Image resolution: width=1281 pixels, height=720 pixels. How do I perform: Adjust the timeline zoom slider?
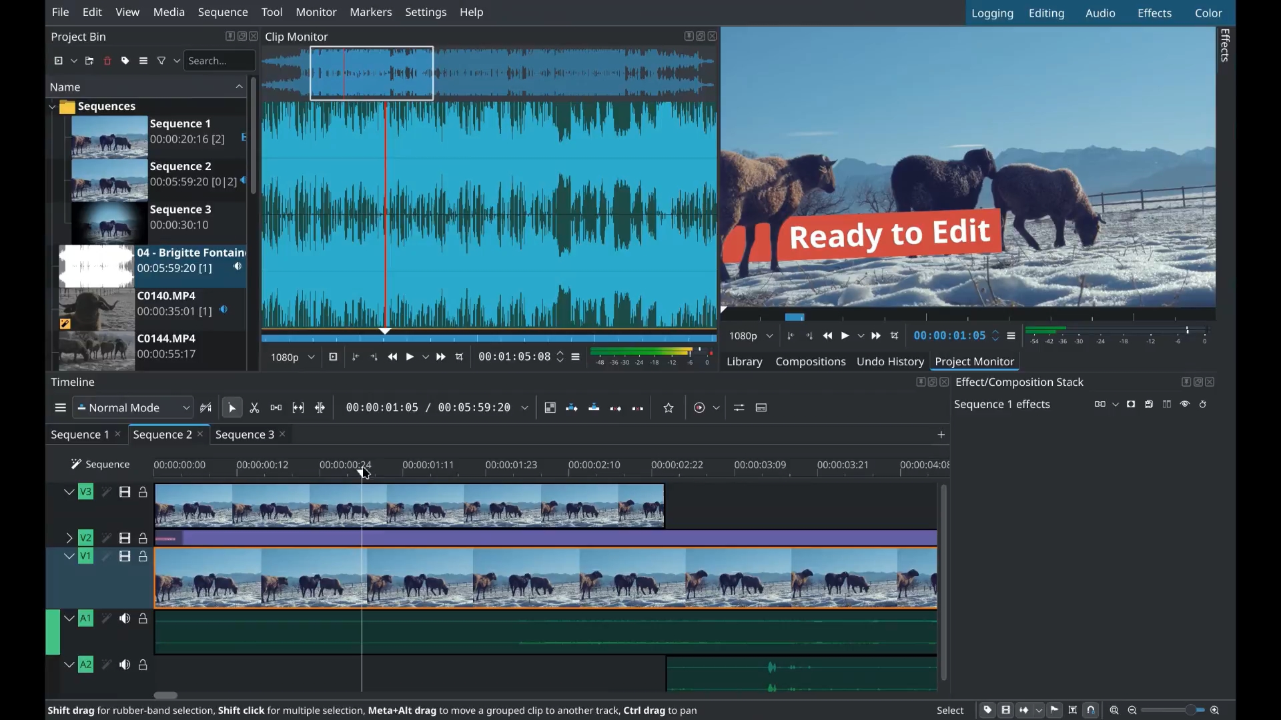tap(1190, 711)
